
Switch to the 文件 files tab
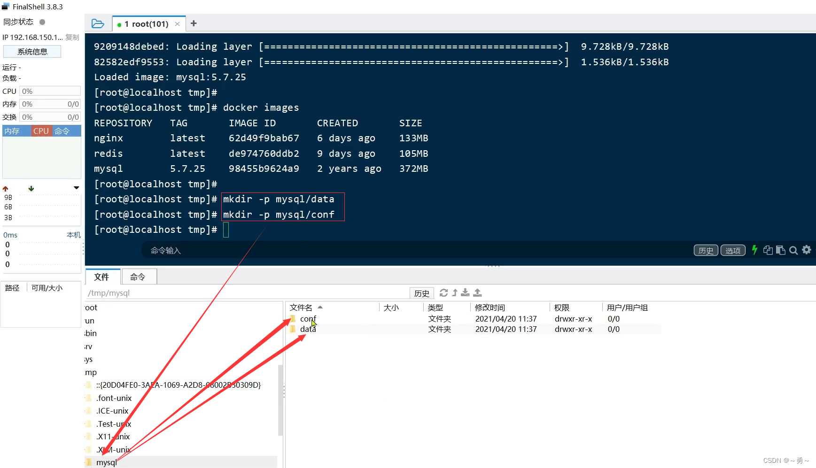click(x=102, y=277)
